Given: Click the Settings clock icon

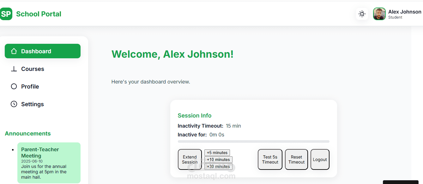Looking at the screenshot, I should [x=14, y=104].
